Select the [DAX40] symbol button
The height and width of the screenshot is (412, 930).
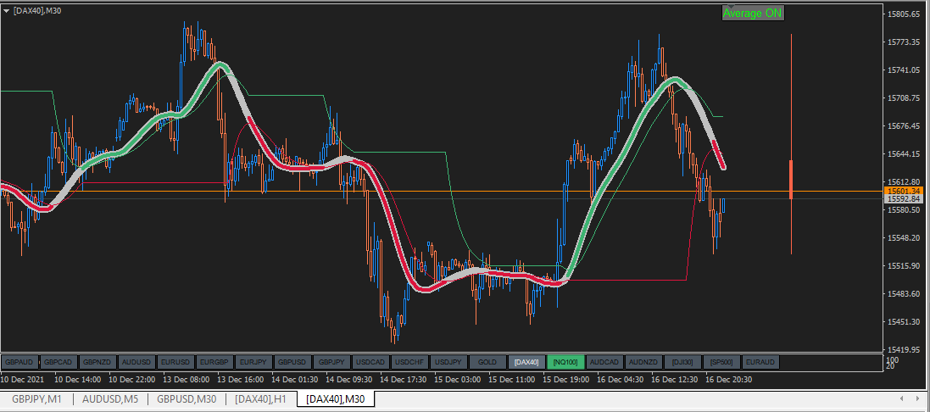click(x=526, y=362)
